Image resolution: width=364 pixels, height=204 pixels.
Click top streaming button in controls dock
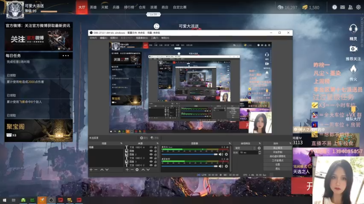(x=278, y=148)
